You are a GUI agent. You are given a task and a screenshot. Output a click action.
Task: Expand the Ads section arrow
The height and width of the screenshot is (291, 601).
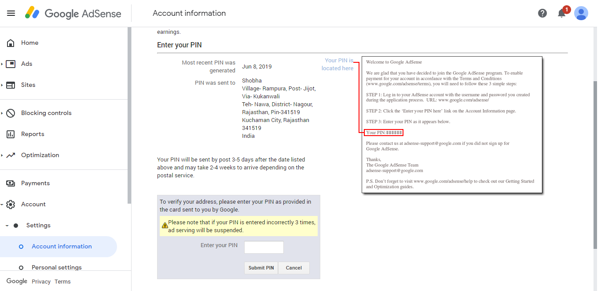point(2,64)
